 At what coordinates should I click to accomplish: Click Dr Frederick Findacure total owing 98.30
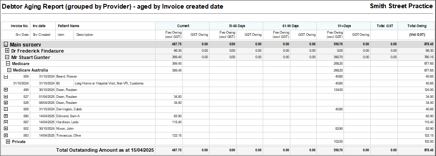click(430, 51)
